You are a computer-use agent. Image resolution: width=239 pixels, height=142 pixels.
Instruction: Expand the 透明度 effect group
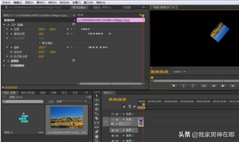(4, 61)
